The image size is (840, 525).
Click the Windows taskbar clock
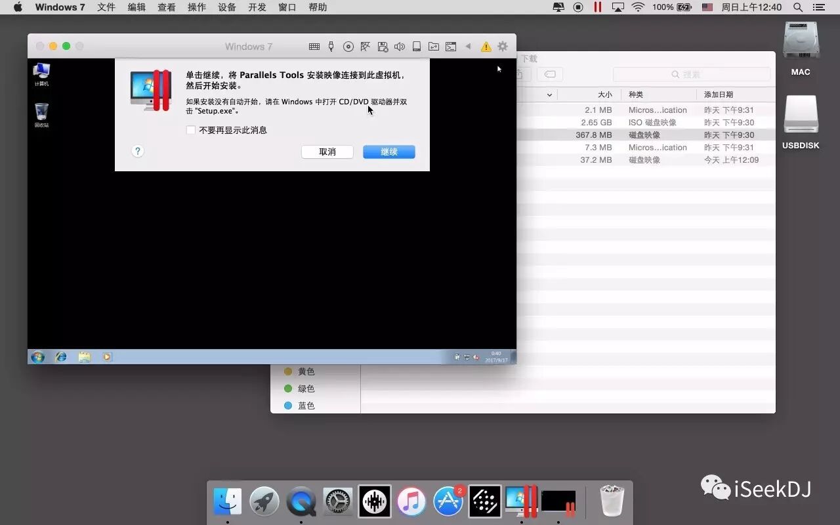point(496,357)
